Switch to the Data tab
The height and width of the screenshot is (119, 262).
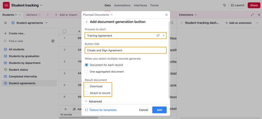108,5
